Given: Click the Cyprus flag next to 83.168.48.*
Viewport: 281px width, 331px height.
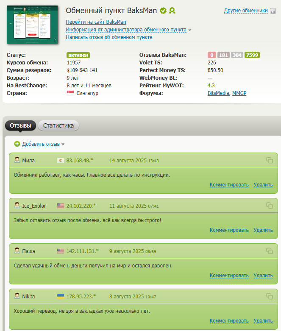Looking at the screenshot, I should [x=61, y=161].
